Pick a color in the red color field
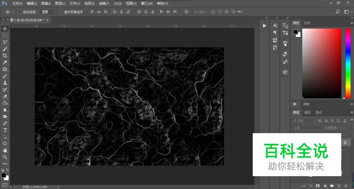Viewport: 354px width, 189px height. [322, 64]
